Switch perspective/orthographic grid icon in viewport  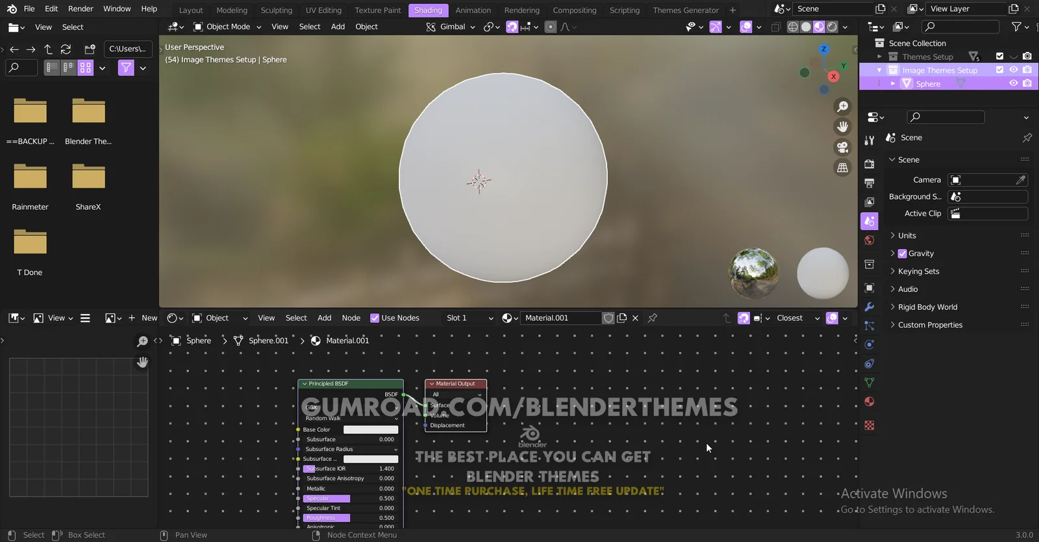(x=842, y=168)
